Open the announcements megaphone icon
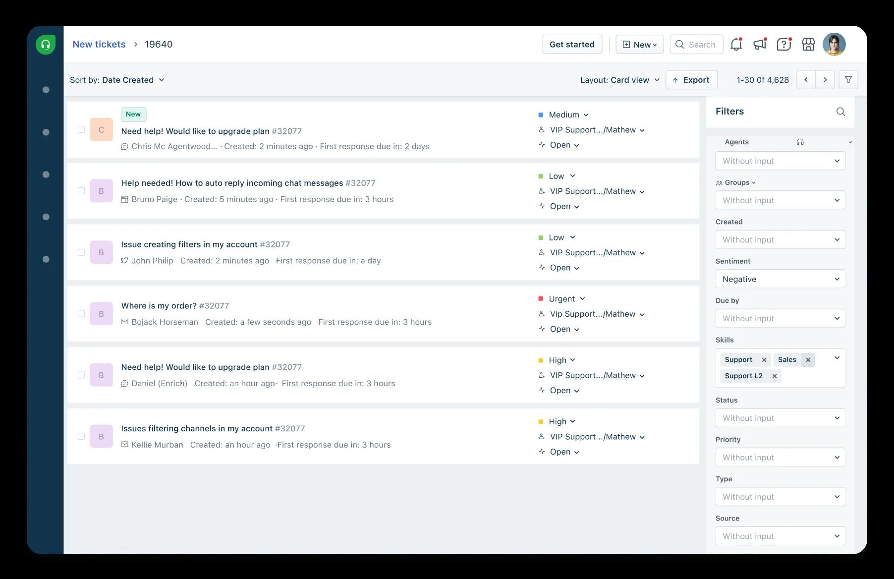This screenshot has width=894, height=579. [x=760, y=44]
